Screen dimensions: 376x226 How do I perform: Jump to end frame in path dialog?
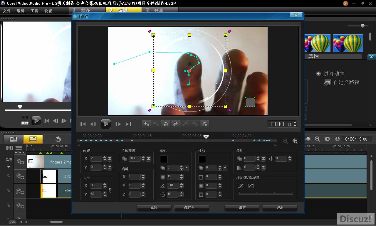click(128, 124)
